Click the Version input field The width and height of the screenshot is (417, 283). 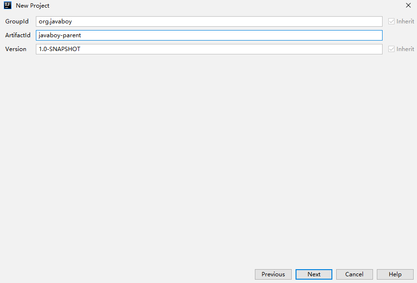tap(209, 49)
